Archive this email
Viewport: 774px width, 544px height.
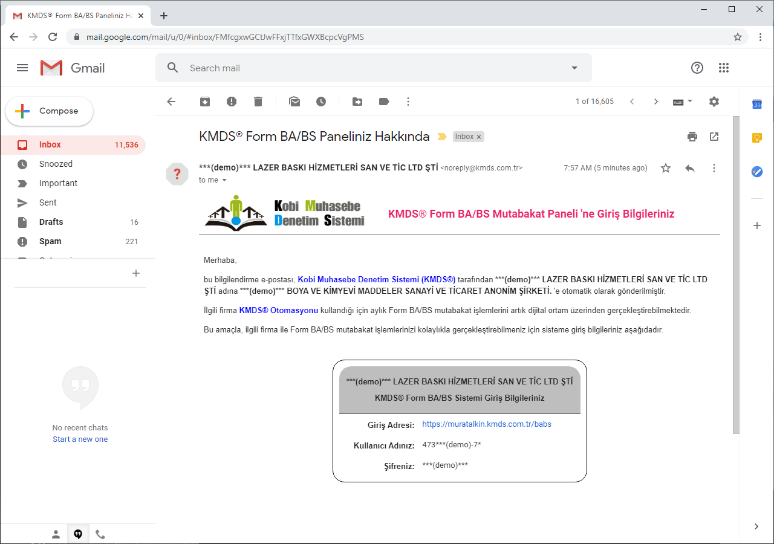205,102
